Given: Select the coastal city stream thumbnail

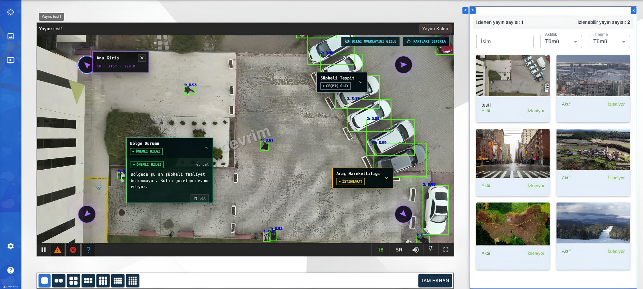Looking at the screenshot, I should coord(593,76).
